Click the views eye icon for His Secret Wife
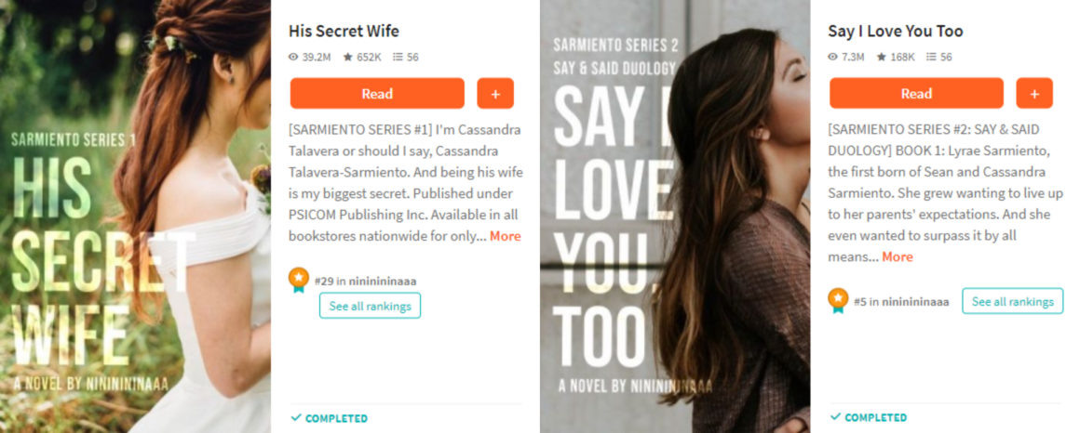This screenshot has height=433, width=1080. click(x=293, y=57)
